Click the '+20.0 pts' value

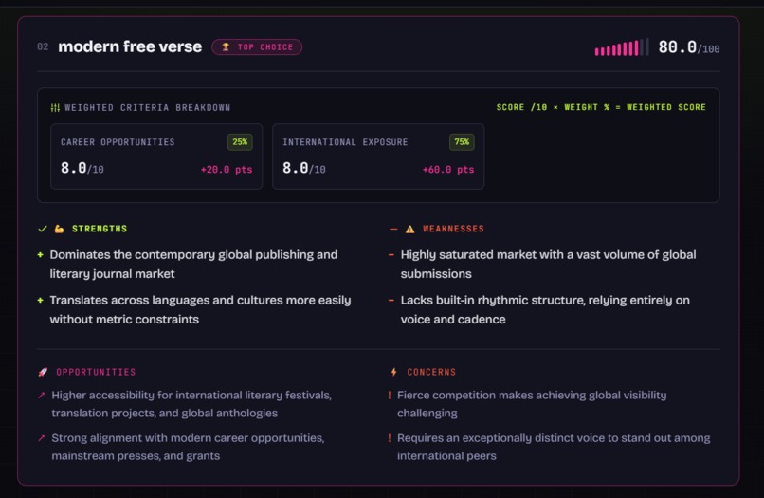tap(227, 170)
